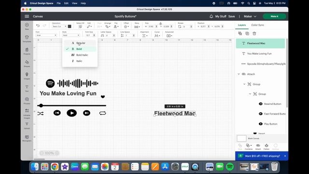
Task: Open the Phrases panel
Action: 27,99
